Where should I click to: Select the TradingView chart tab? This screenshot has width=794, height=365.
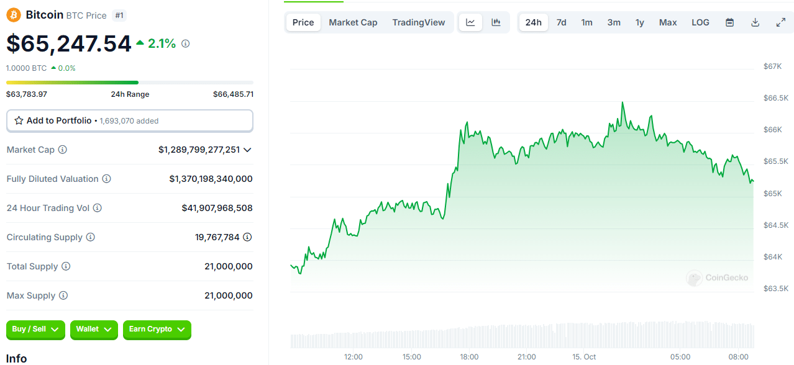[x=419, y=22]
